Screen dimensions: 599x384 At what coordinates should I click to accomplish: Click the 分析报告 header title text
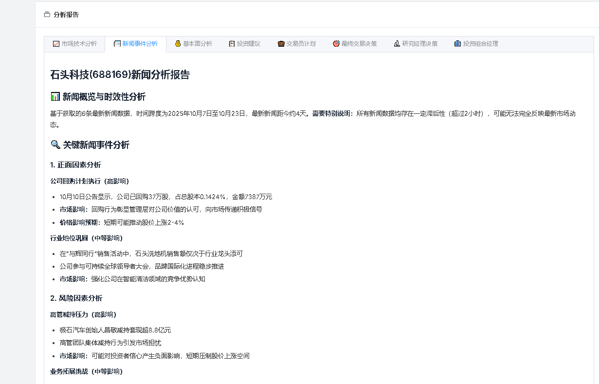pos(66,15)
